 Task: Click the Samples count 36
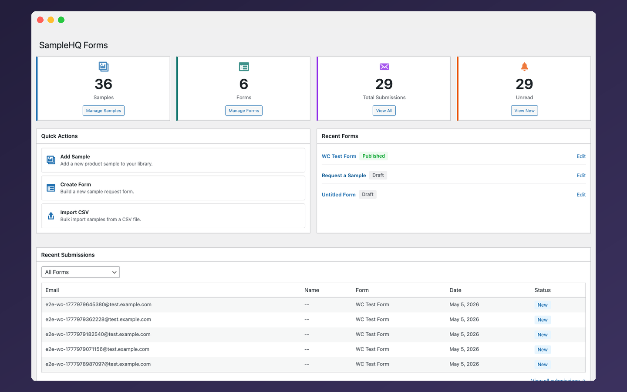click(x=104, y=84)
